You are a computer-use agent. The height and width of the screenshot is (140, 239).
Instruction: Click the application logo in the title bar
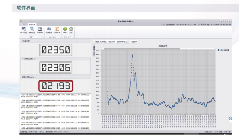[x=21, y=21]
